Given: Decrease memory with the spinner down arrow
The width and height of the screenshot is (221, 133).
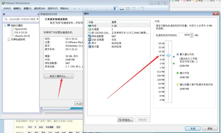Looking at the screenshot, I should pyautogui.click(x=192, y=36).
